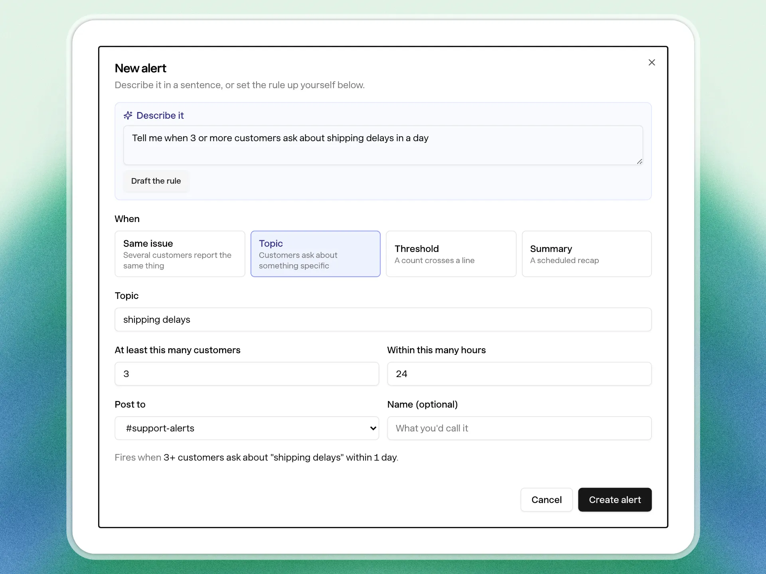Close the New alert dialog
This screenshot has height=574, width=766.
click(651, 63)
